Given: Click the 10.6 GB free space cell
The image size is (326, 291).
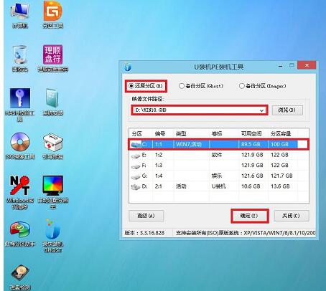Looking at the screenshot, I should (x=251, y=186).
